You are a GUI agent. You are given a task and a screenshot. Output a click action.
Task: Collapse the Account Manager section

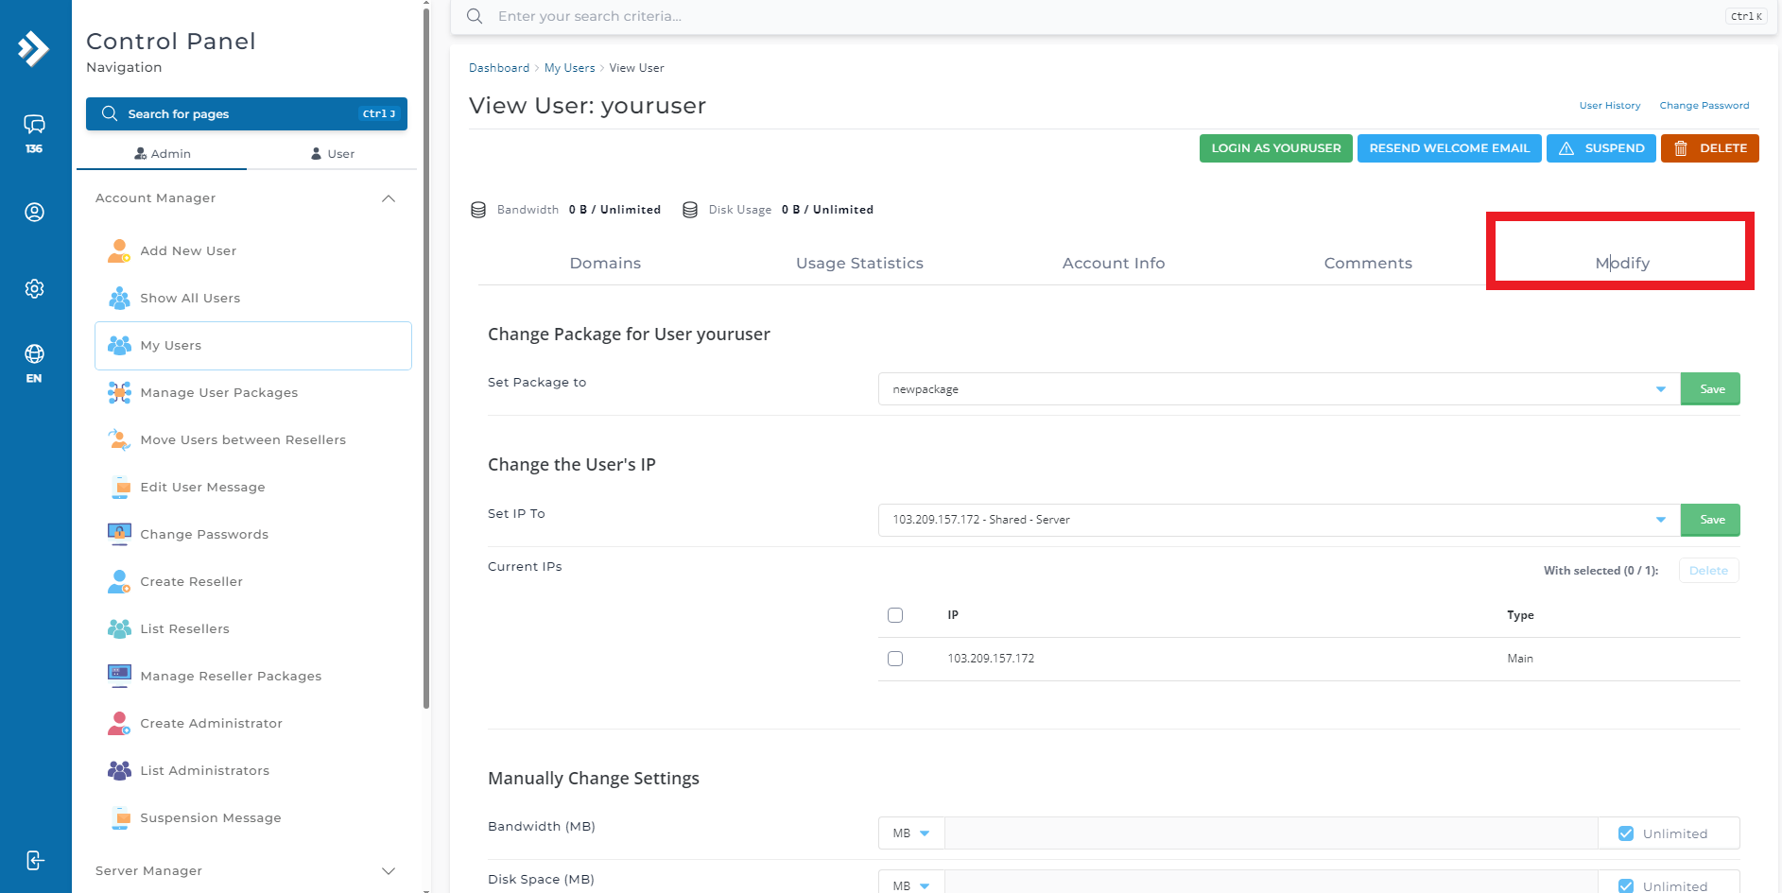389,198
